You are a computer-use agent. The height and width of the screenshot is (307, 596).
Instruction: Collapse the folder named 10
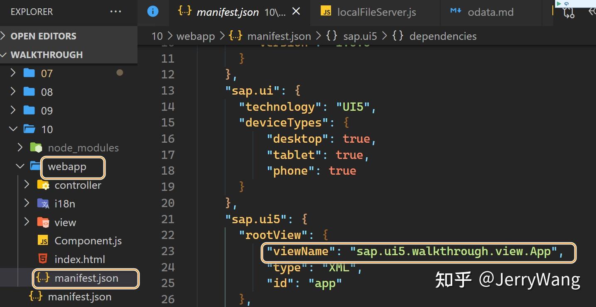(13, 129)
